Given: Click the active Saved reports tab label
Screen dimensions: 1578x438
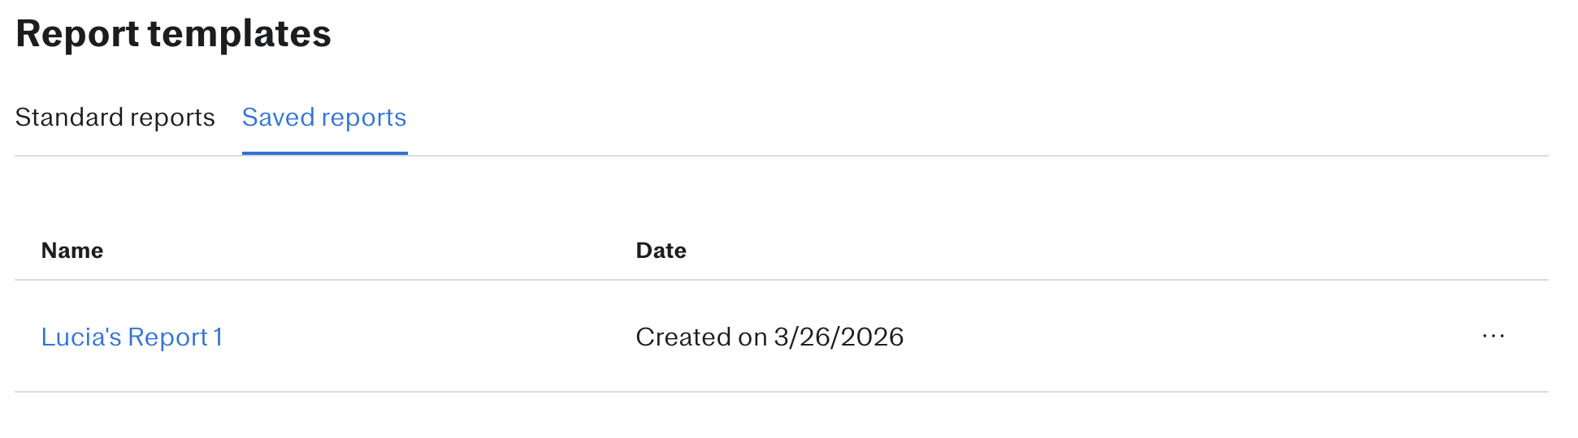Looking at the screenshot, I should tap(324, 118).
